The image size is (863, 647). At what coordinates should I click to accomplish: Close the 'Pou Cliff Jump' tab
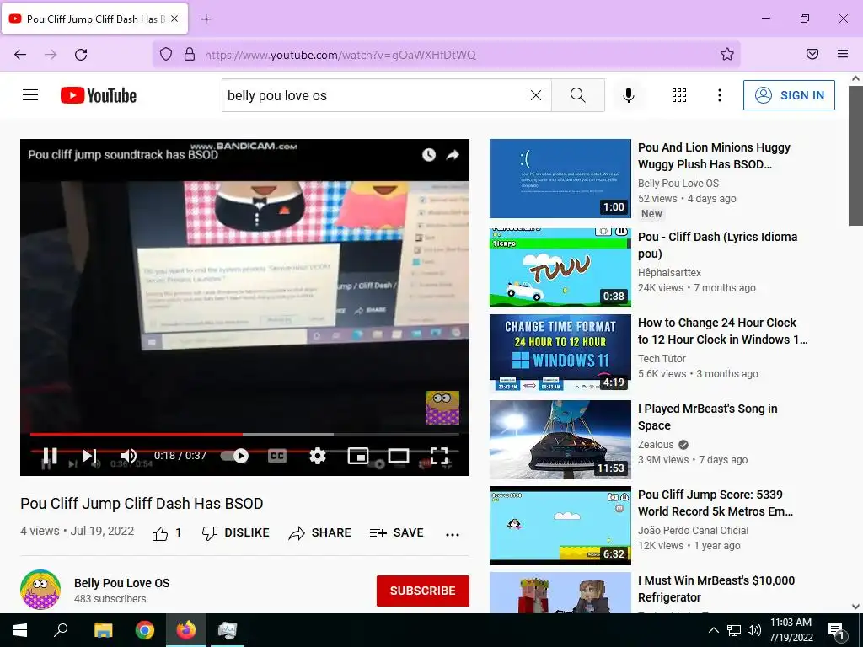(x=174, y=19)
